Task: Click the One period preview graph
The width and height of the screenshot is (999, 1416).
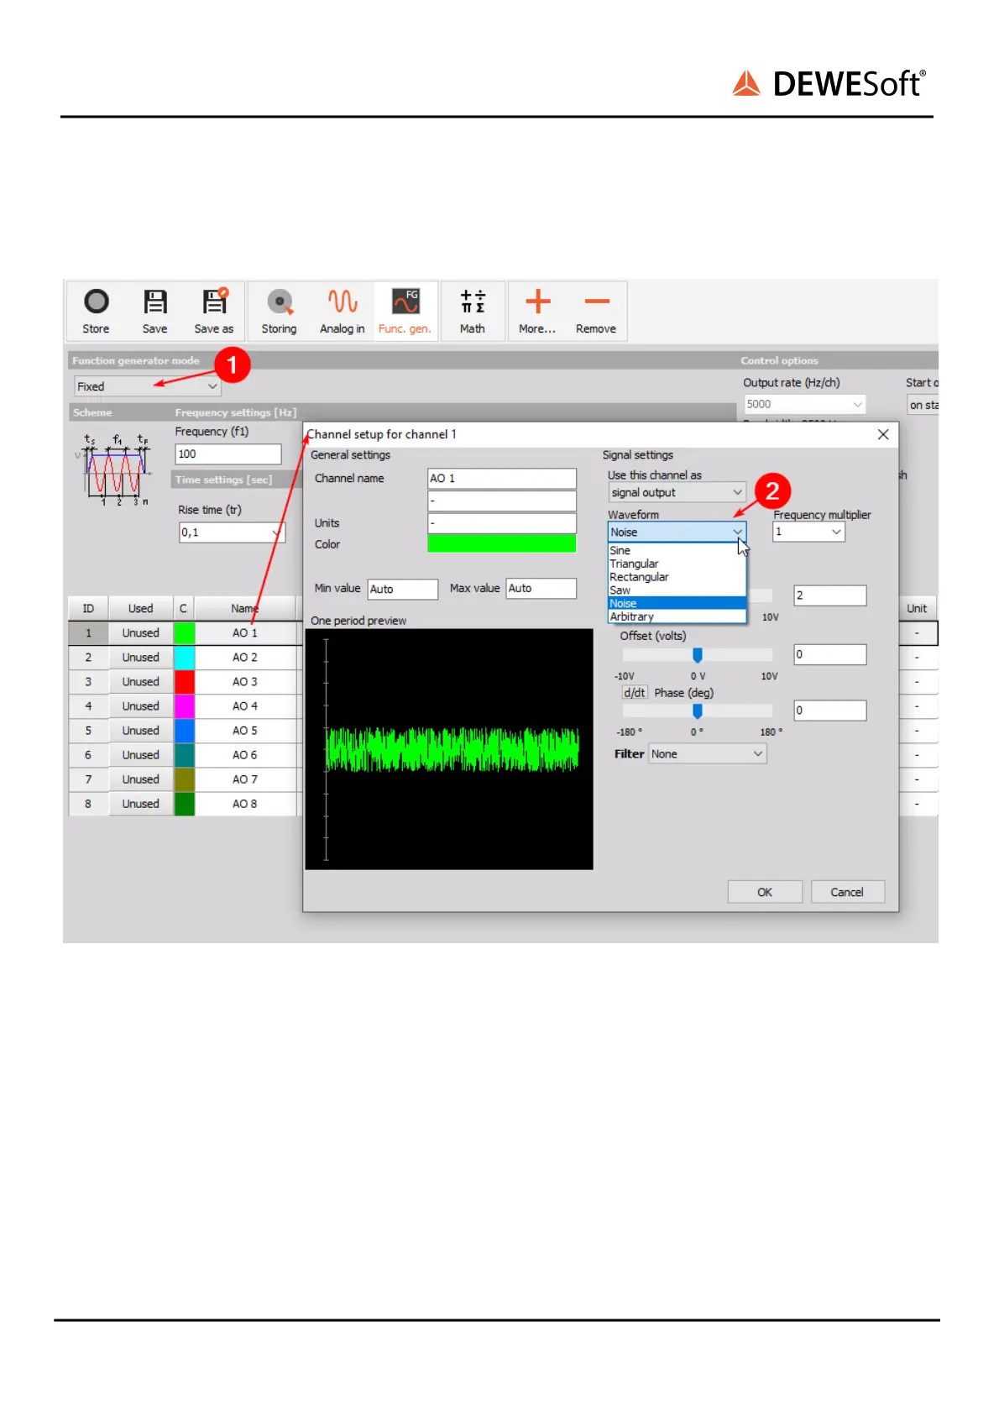Action: tap(449, 749)
